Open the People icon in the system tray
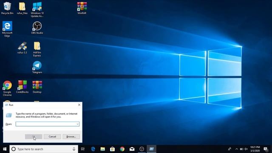 229,149
